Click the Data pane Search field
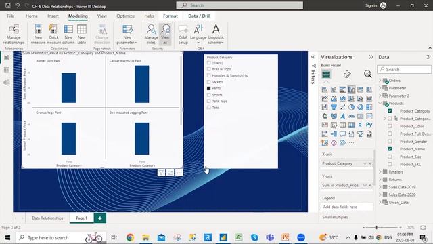The image size is (433, 244). pos(405,69)
